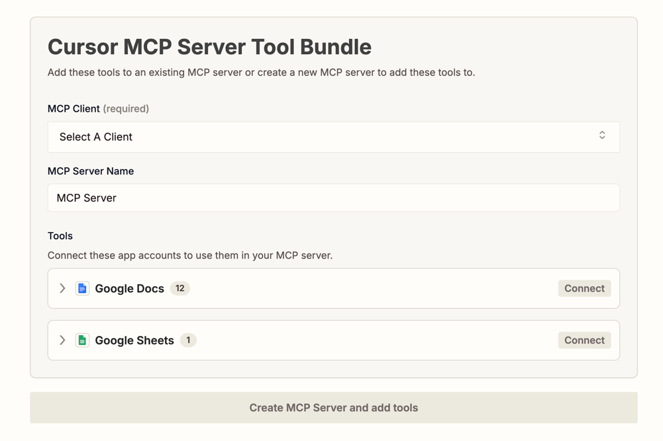
Task: Click the Google Sheets row title
Action: (x=134, y=341)
